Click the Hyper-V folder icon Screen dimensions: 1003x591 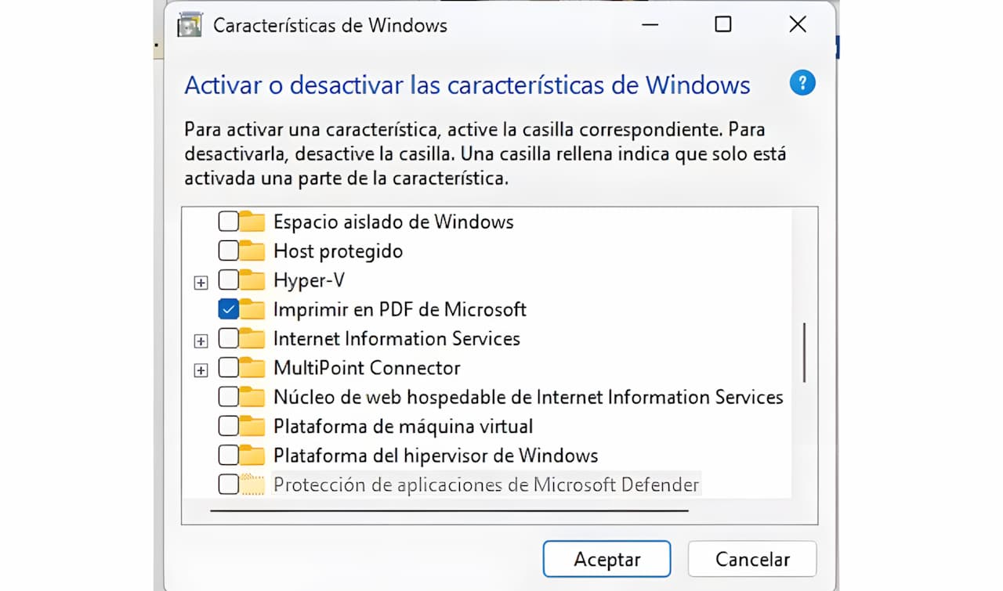(252, 280)
